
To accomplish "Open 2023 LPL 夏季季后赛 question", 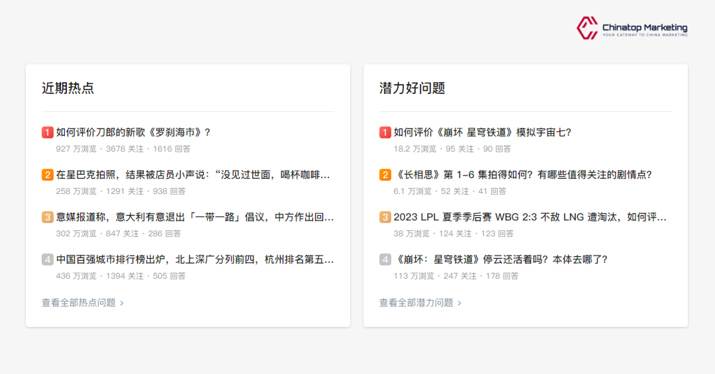I will (x=530, y=217).
